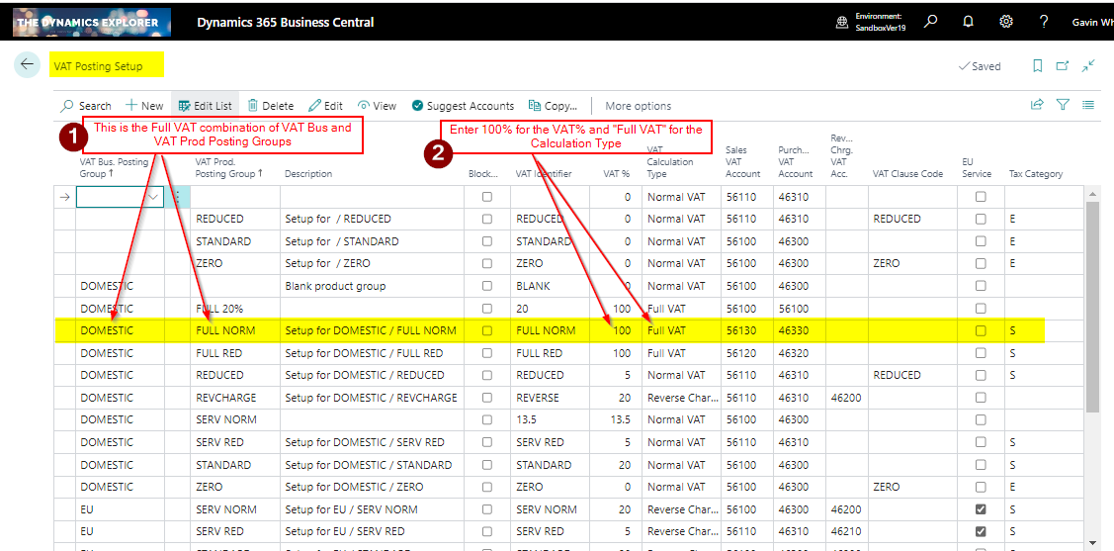Check EU Service box for DOMESTIC REVCHARGE row

pos(981,398)
